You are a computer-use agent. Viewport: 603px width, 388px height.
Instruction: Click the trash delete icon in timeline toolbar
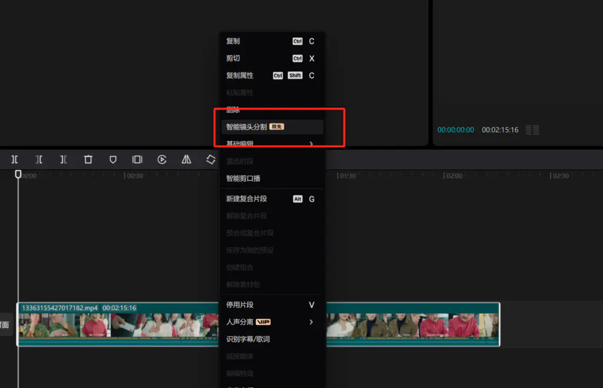pos(88,160)
